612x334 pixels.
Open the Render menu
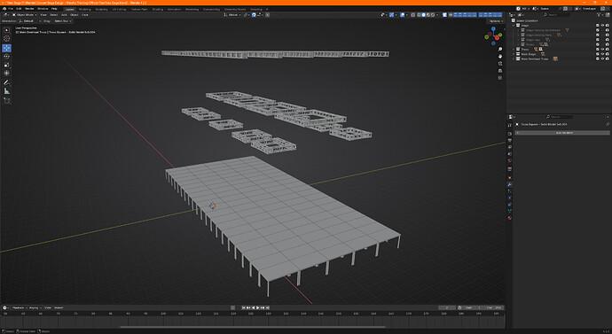click(29, 9)
